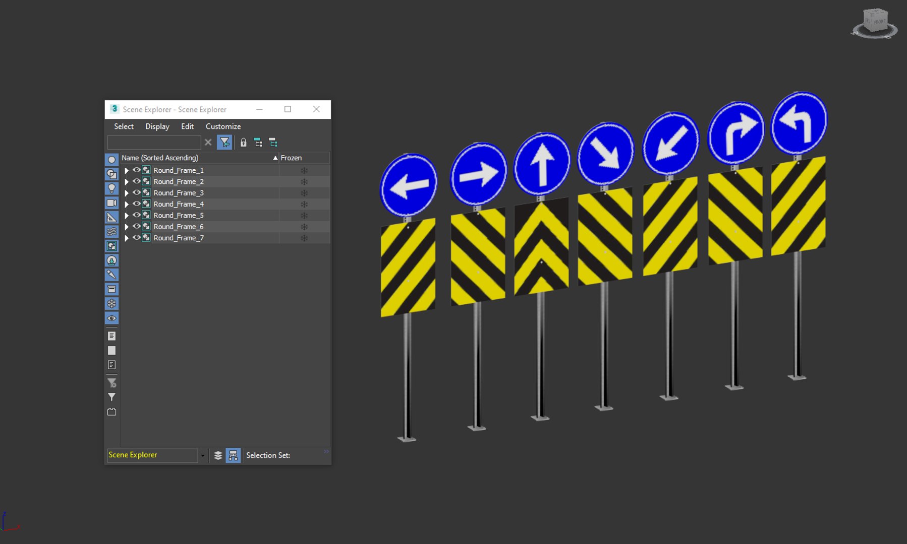Open the Customize menu
Image resolution: width=907 pixels, height=544 pixels.
(223, 126)
